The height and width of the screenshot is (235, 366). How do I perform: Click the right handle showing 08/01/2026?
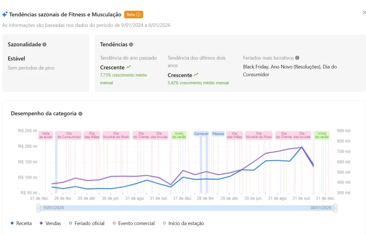click(x=335, y=207)
